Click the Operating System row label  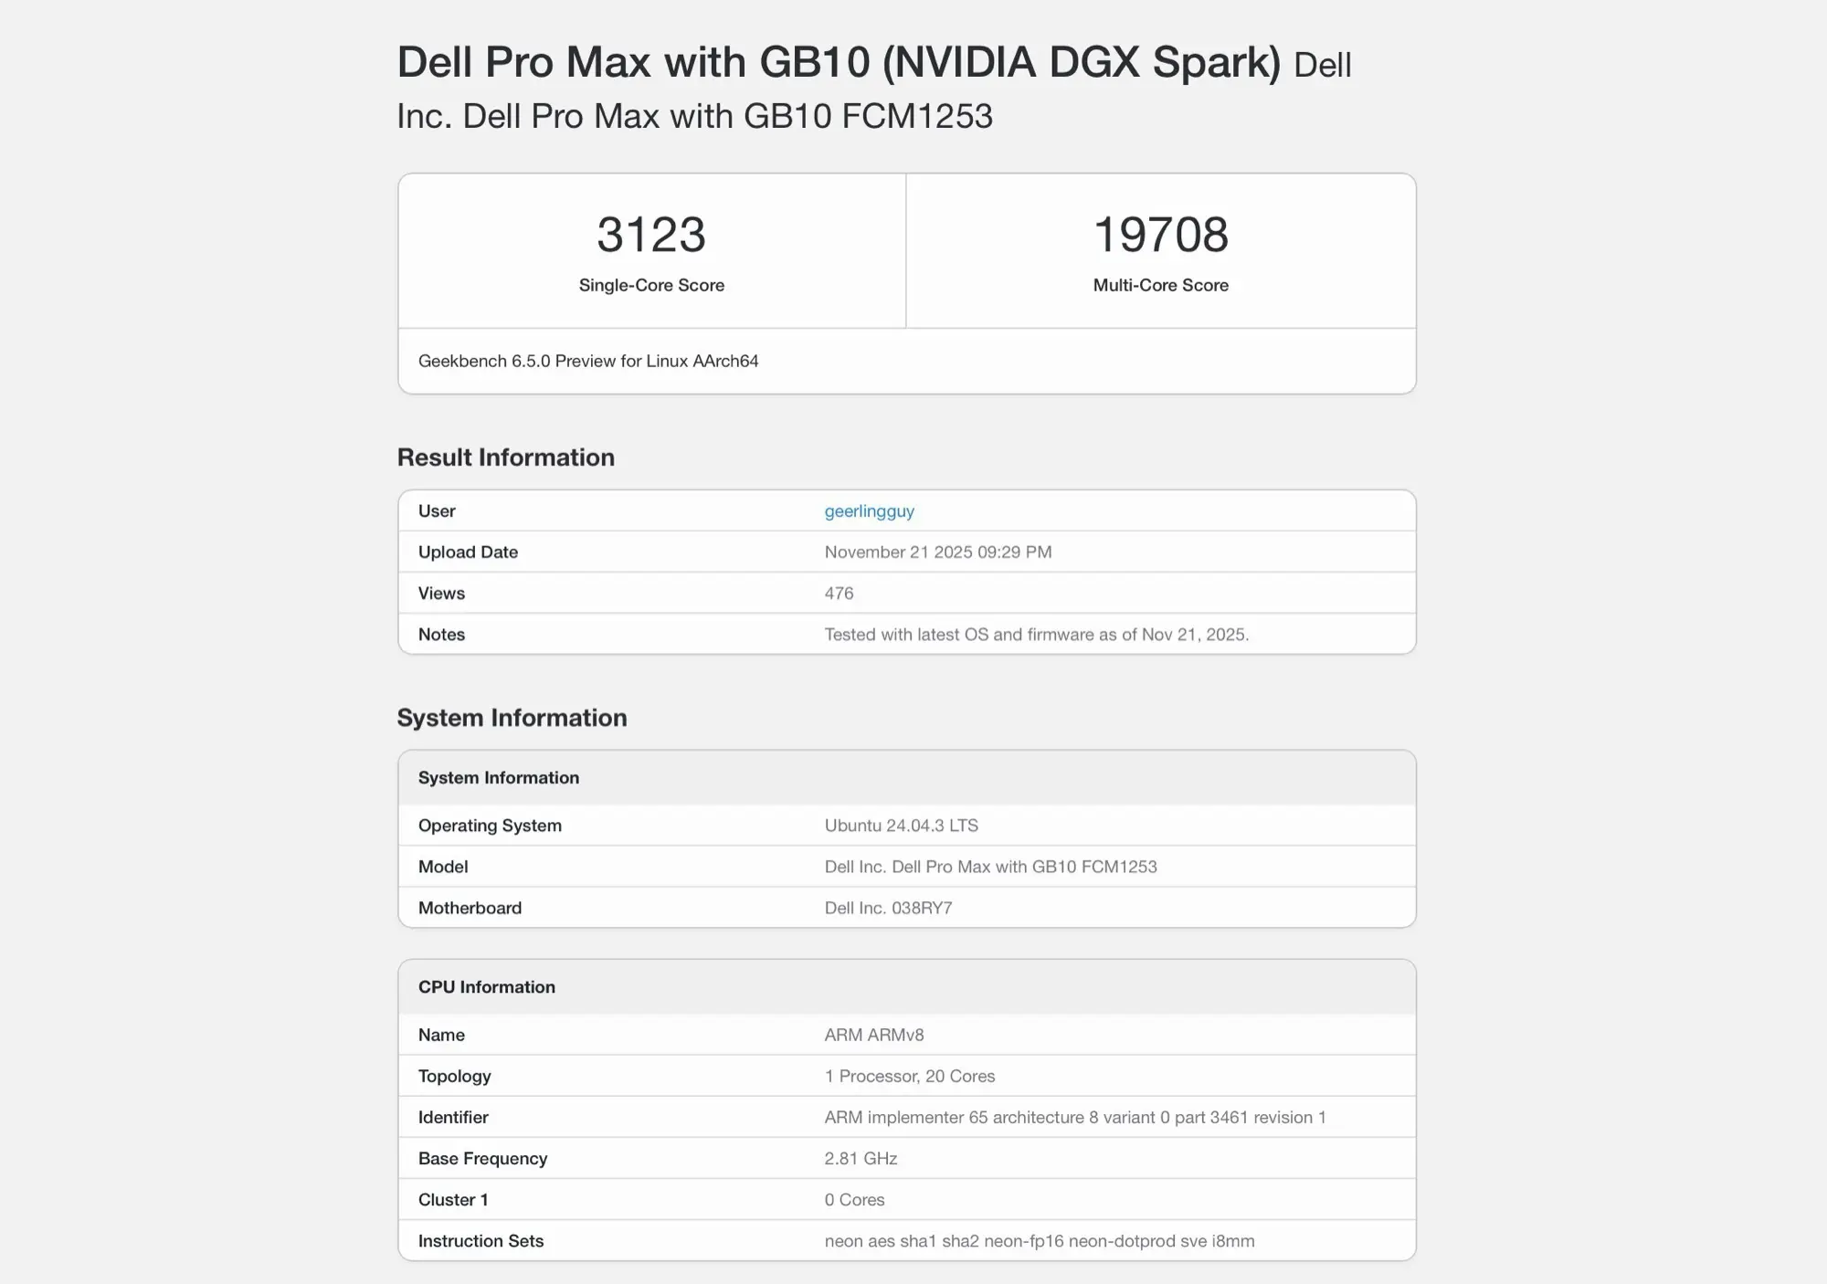(490, 826)
